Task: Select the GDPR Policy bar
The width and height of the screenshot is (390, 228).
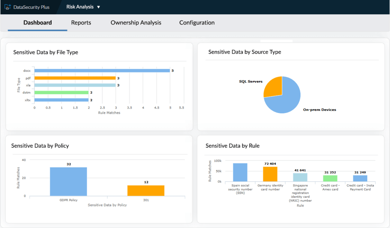Action: click(68, 181)
